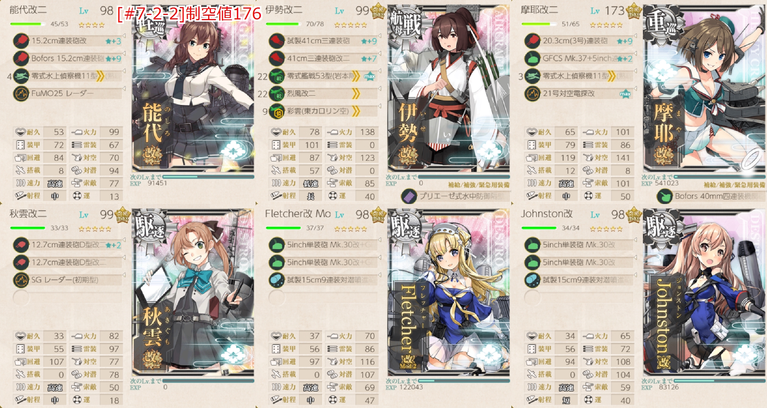Click Johnston's first 5inch単装砲 Mk.30改 icon
Image resolution: width=767 pixels, height=408 pixels.
tap(533, 245)
